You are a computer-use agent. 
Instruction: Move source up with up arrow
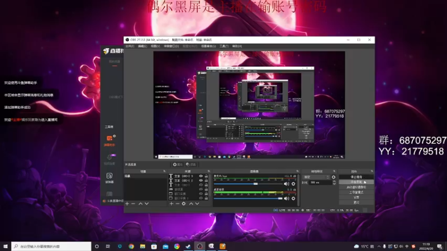pyautogui.click(x=191, y=204)
